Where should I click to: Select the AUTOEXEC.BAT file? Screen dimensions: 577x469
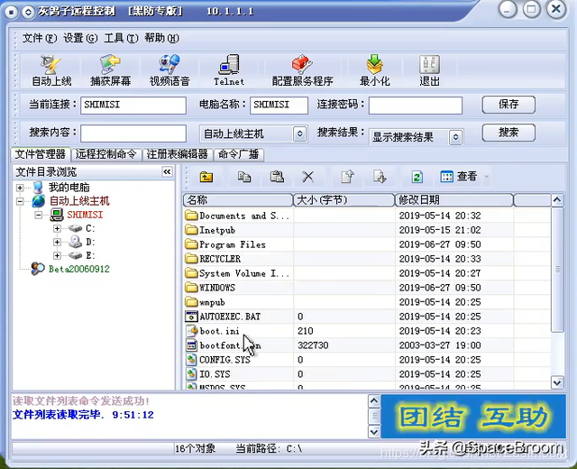coord(230,317)
